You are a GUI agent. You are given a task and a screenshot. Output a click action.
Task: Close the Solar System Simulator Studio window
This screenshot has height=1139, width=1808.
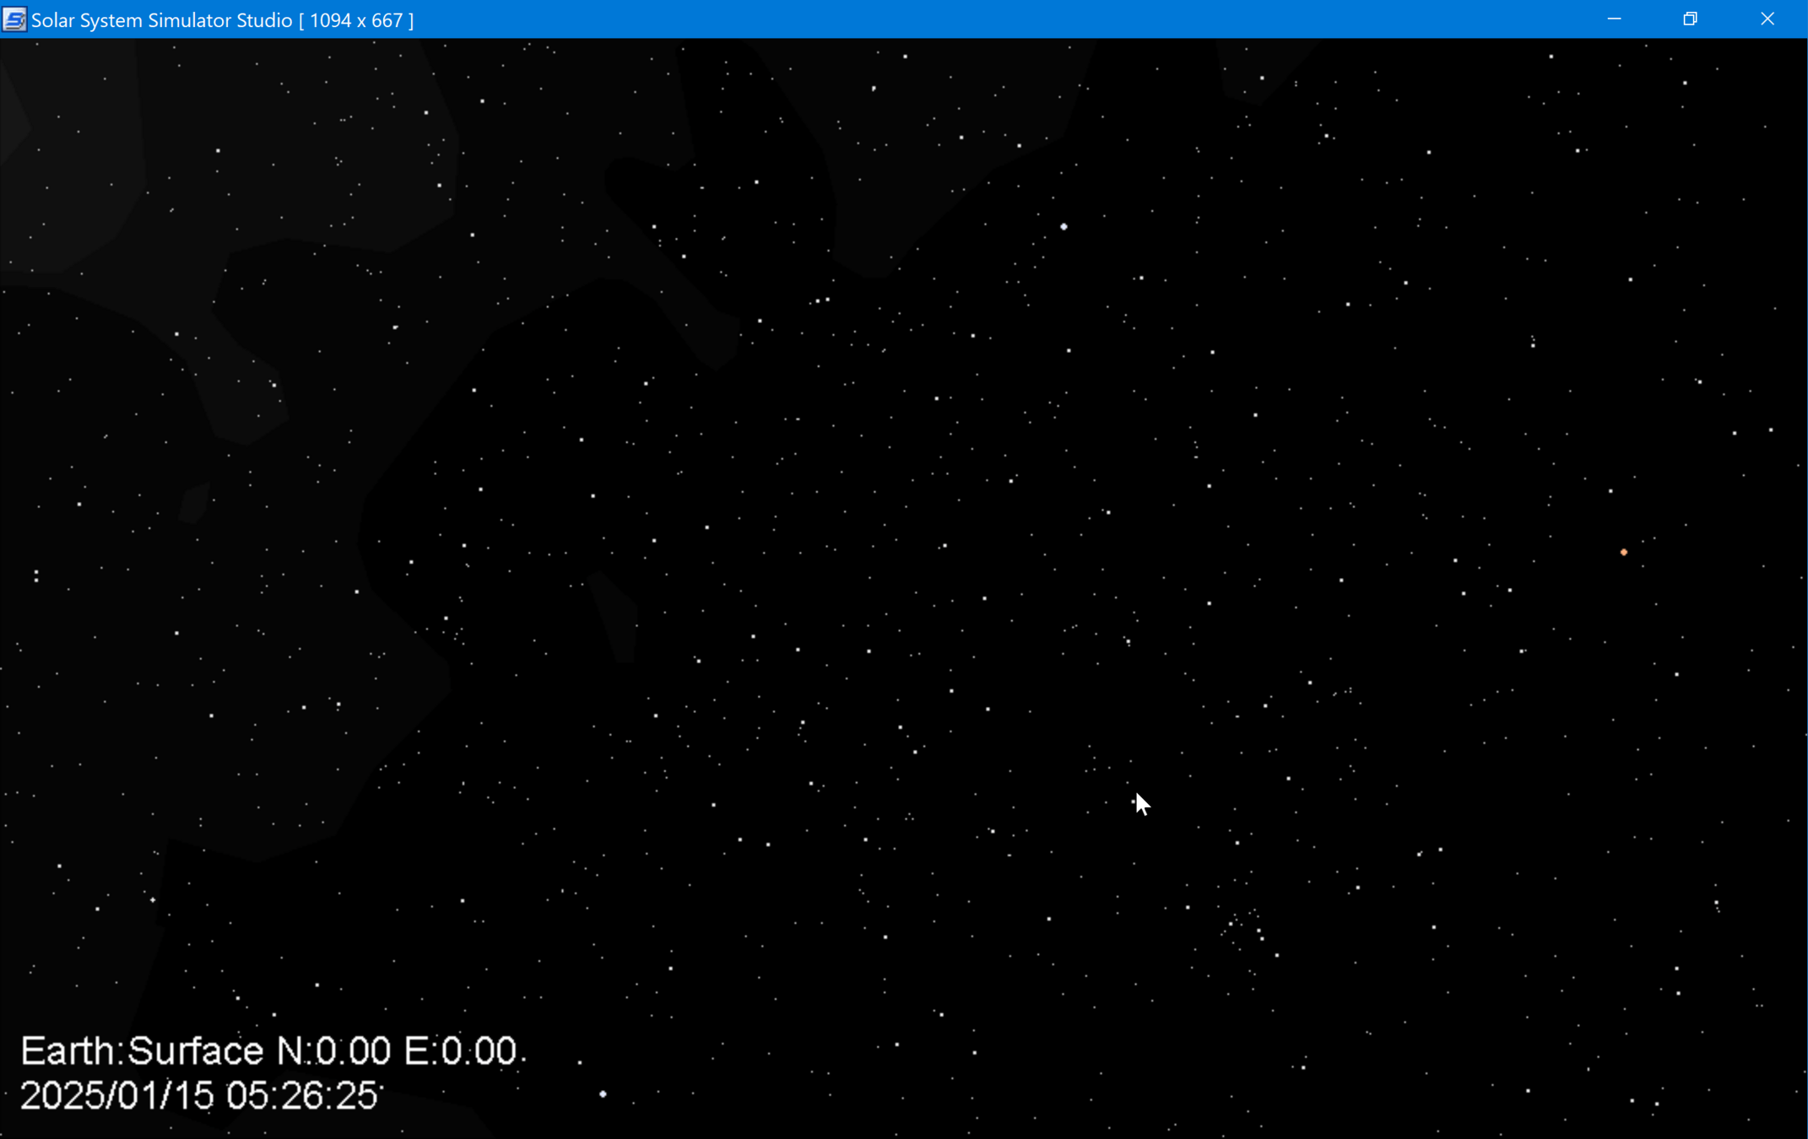(1767, 19)
